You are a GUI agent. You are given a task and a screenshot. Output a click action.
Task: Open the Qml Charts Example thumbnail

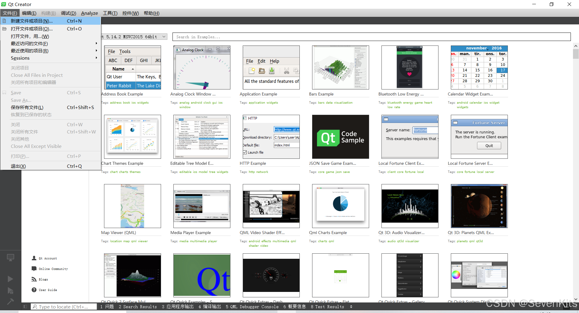tap(340, 206)
